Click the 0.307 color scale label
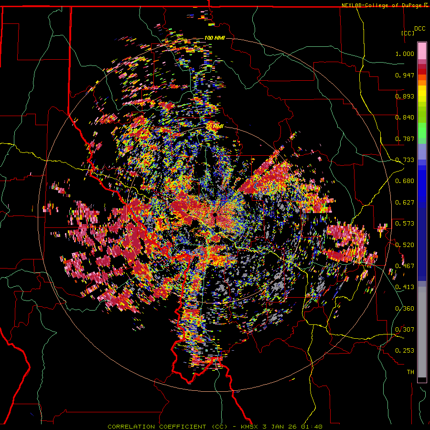 tap(405, 330)
